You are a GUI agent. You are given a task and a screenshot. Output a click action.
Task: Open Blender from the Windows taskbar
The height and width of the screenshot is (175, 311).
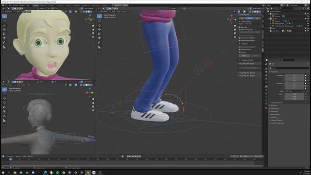[x=88, y=173]
